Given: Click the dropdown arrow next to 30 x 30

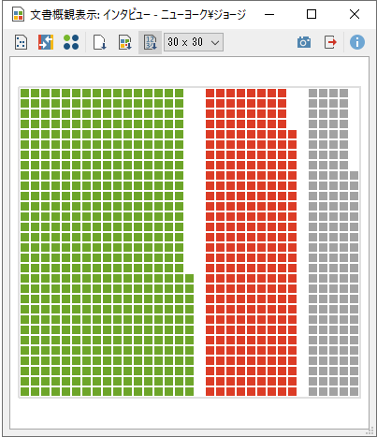Looking at the screenshot, I should point(215,42).
